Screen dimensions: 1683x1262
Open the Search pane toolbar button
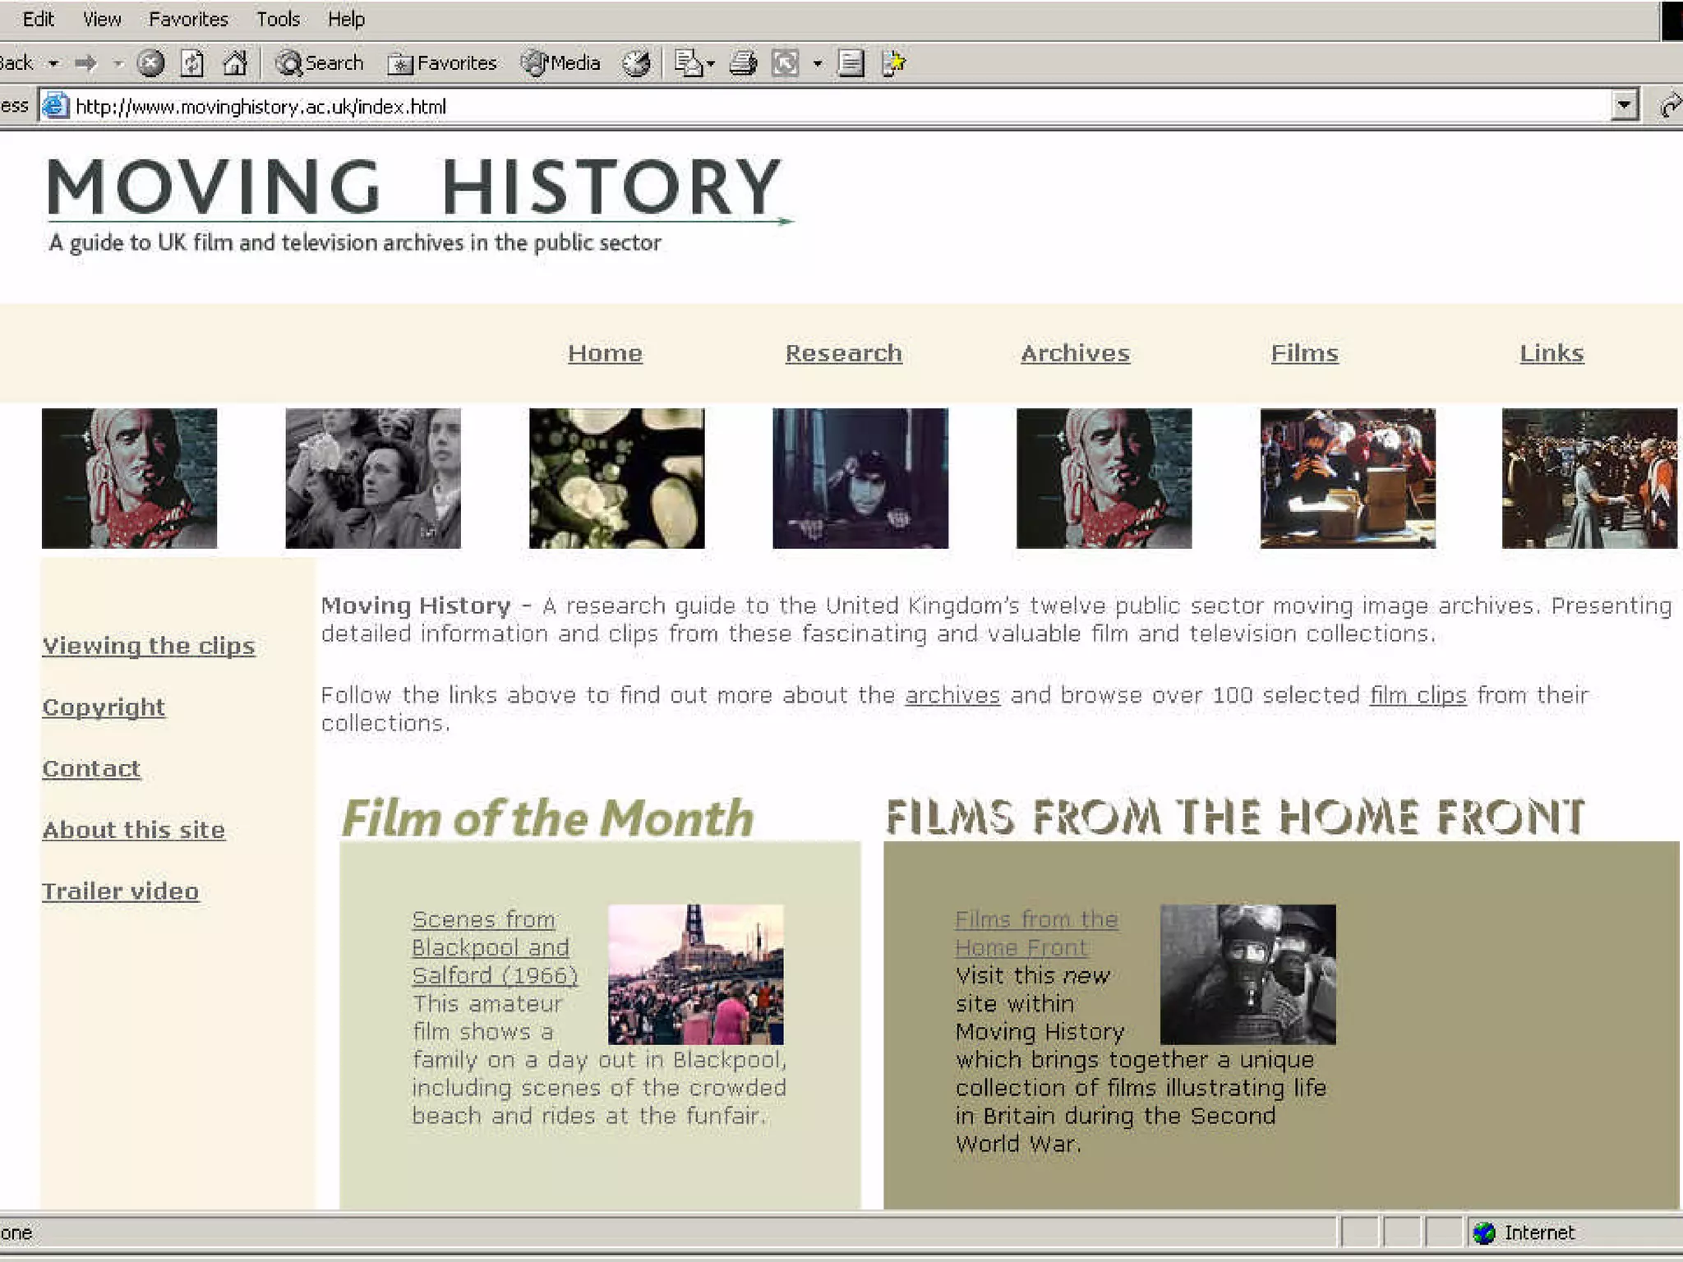click(320, 63)
